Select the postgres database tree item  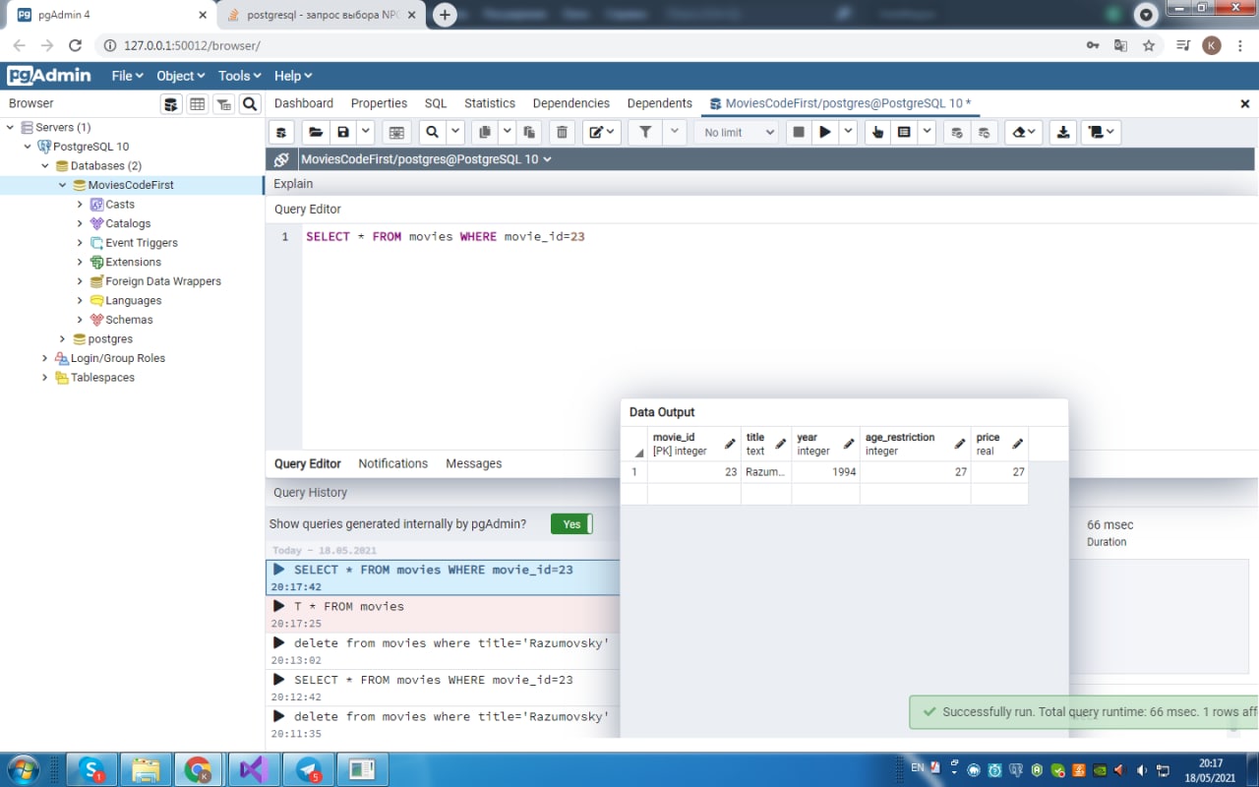[110, 338]
